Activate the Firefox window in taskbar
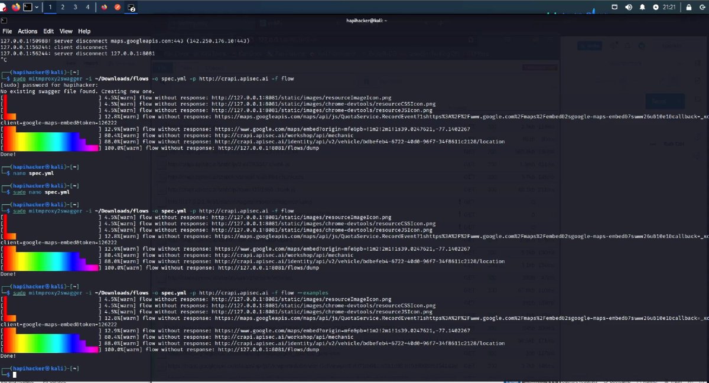The width and height of the screenshot is (709, 383). coord(105,7)
